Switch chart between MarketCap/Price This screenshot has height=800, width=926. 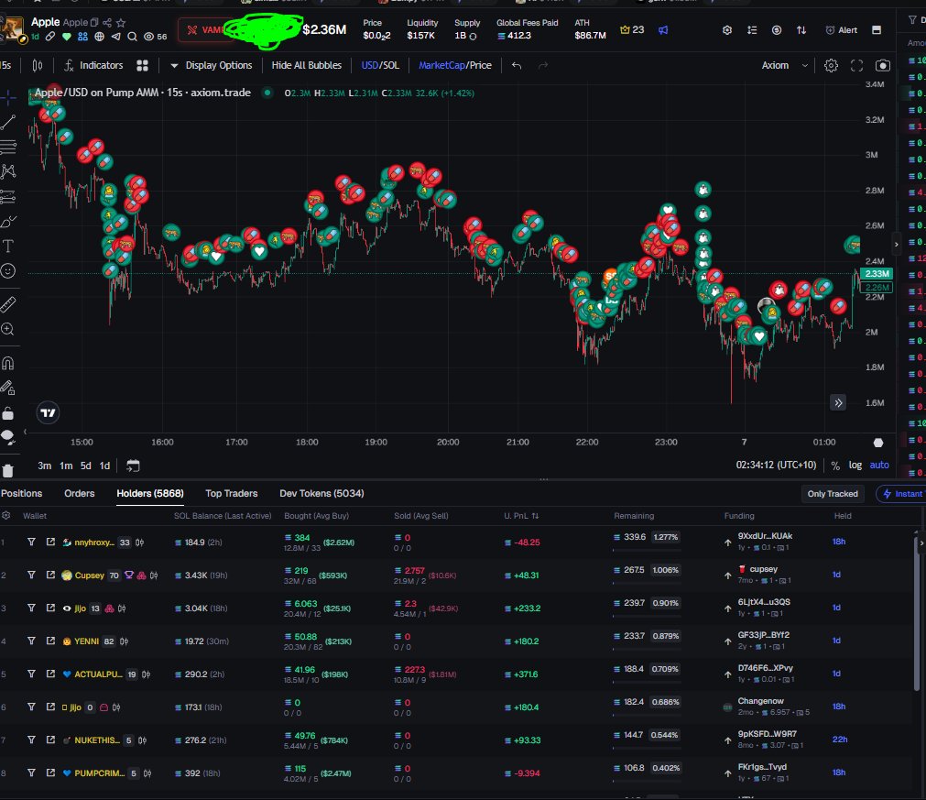(x=454, y=66)
